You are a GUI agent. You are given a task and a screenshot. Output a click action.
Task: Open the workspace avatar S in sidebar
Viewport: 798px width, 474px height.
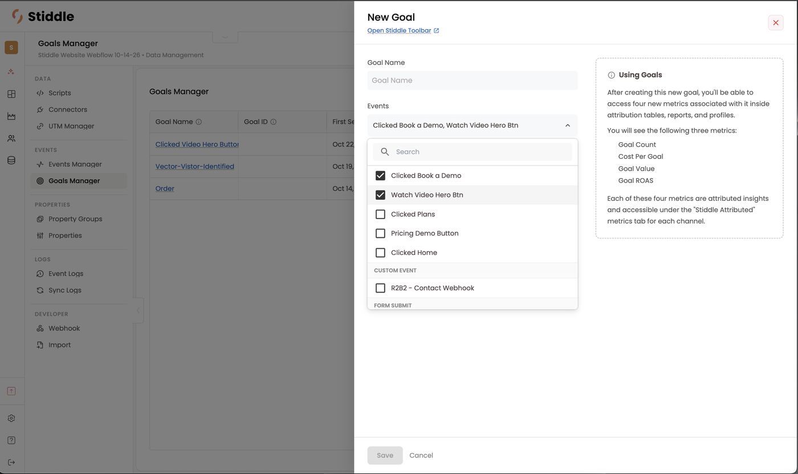pyautogui.click(x=11, y=47)
